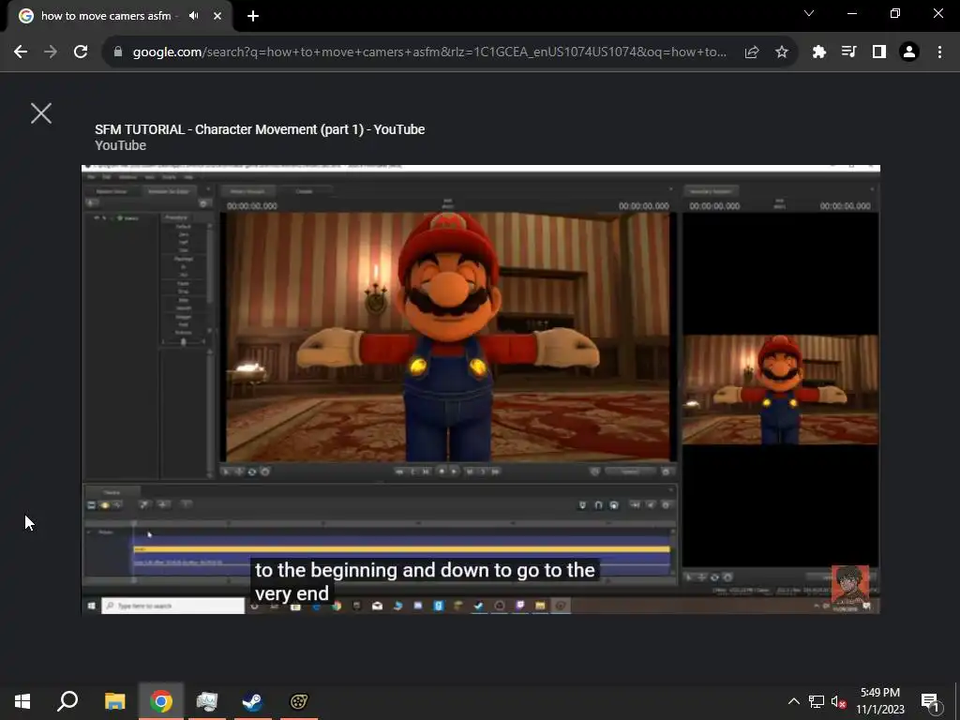
Task: Open the SFM TUTORIAL Character Movement title link
Action: tap(260, 129)
